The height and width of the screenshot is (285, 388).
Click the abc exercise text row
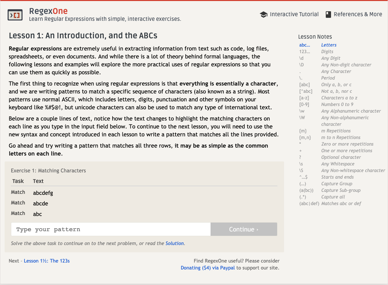click(37, 214)
